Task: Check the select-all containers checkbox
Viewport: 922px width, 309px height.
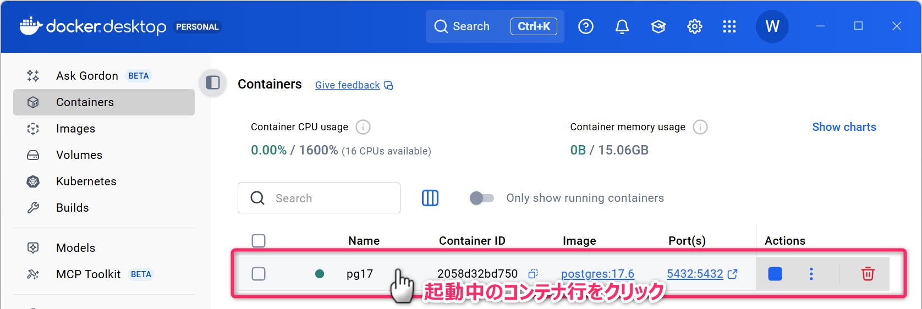Action: (259, 241)
